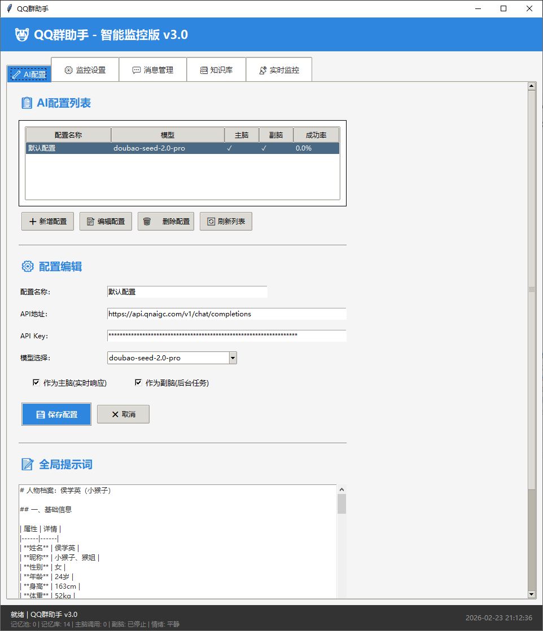Open the 实时监控 tab
The width and height of the screenshot is (543, 631).
pyautogui.click(x=279, y=70)
